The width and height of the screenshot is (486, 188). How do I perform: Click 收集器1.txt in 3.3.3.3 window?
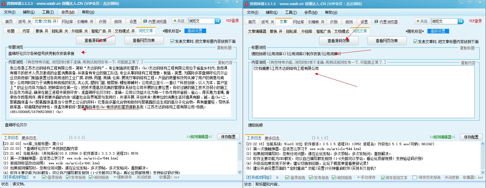click(x=169, y=177)
